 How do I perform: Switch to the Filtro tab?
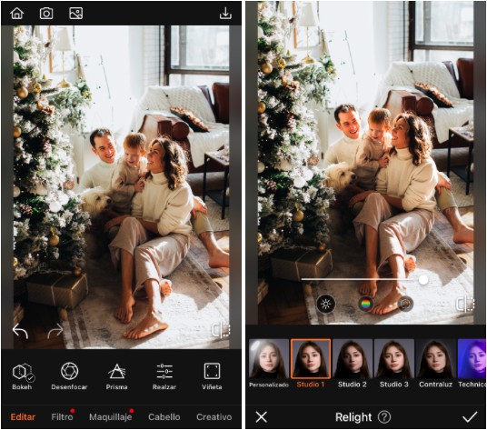[x=62, y=417]
